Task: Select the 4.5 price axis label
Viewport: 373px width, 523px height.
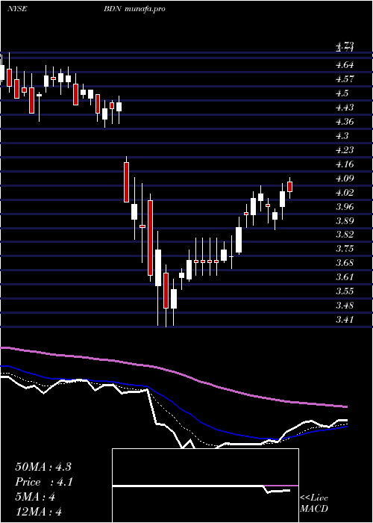Action: 342,93
